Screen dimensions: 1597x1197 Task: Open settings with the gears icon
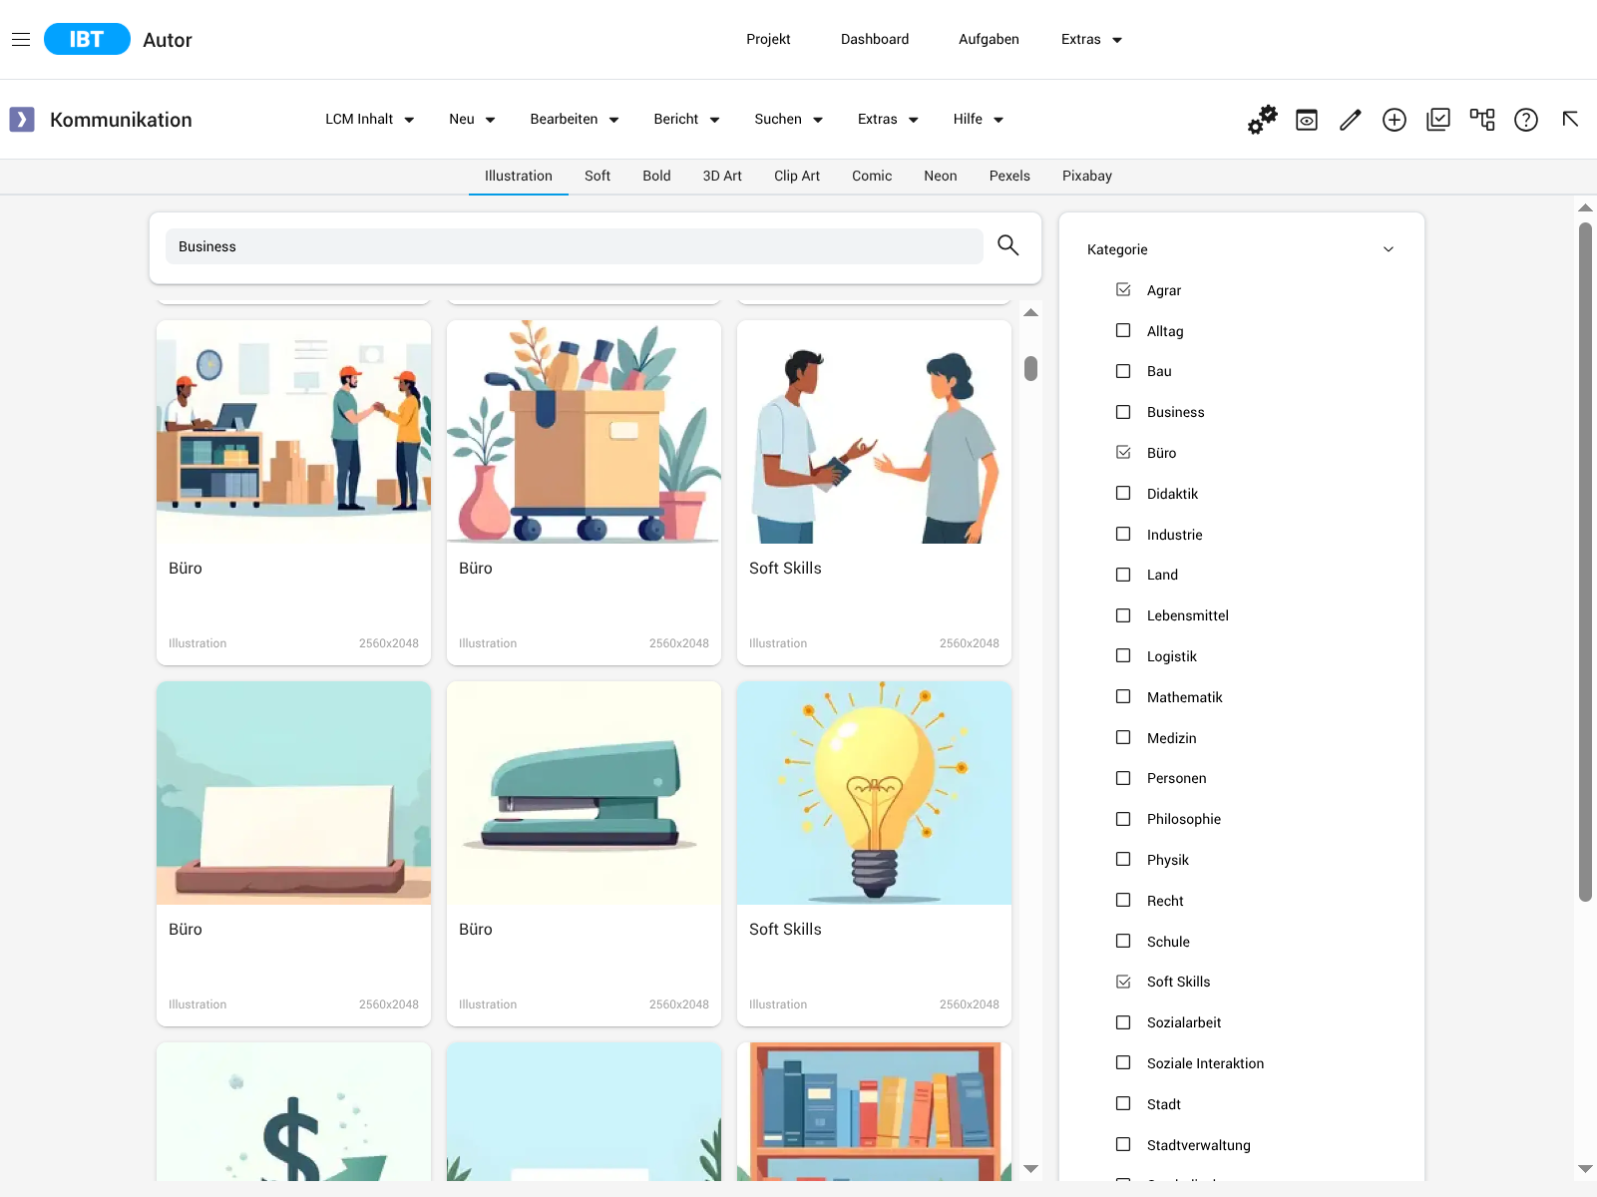click(x=1262, y=120)
